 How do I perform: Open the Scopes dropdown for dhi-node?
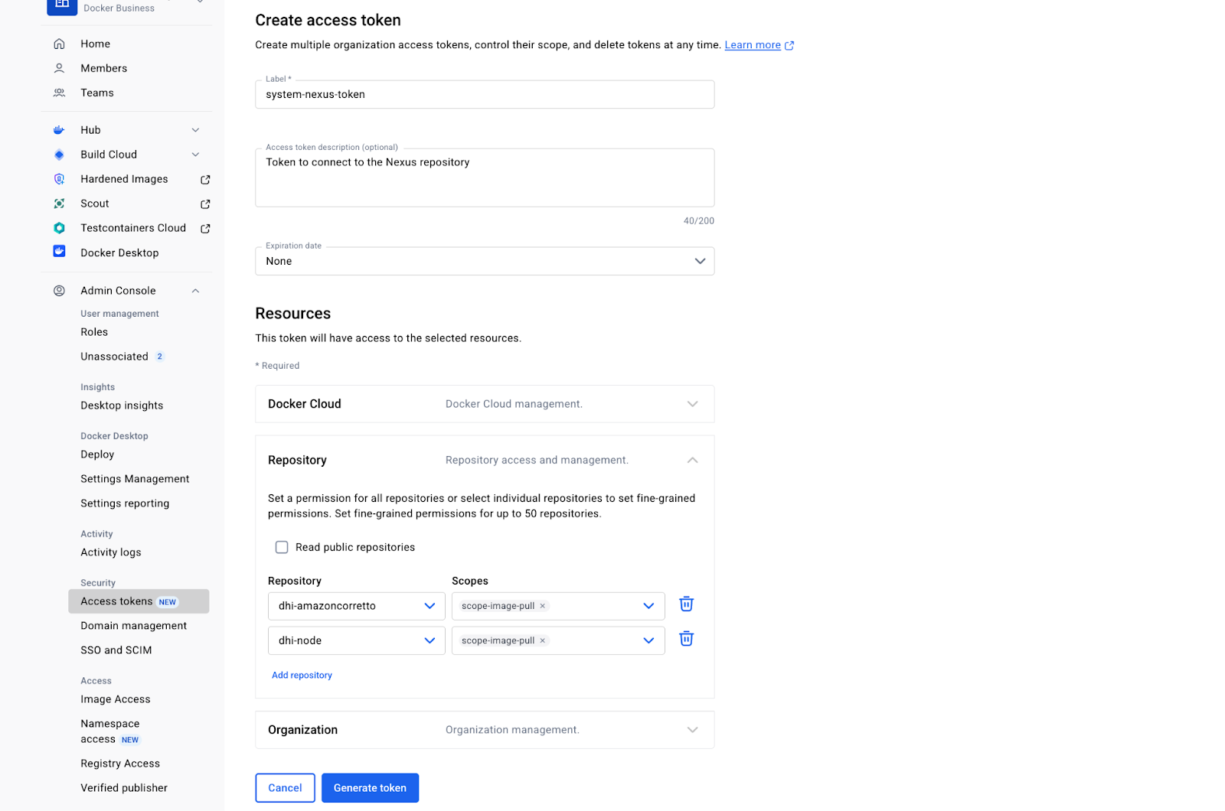648,640
